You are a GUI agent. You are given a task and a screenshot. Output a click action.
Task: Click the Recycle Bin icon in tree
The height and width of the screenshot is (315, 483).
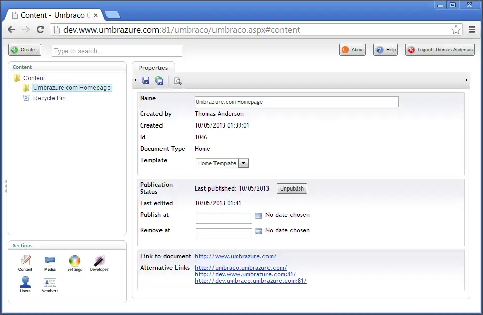pos(26,98)
